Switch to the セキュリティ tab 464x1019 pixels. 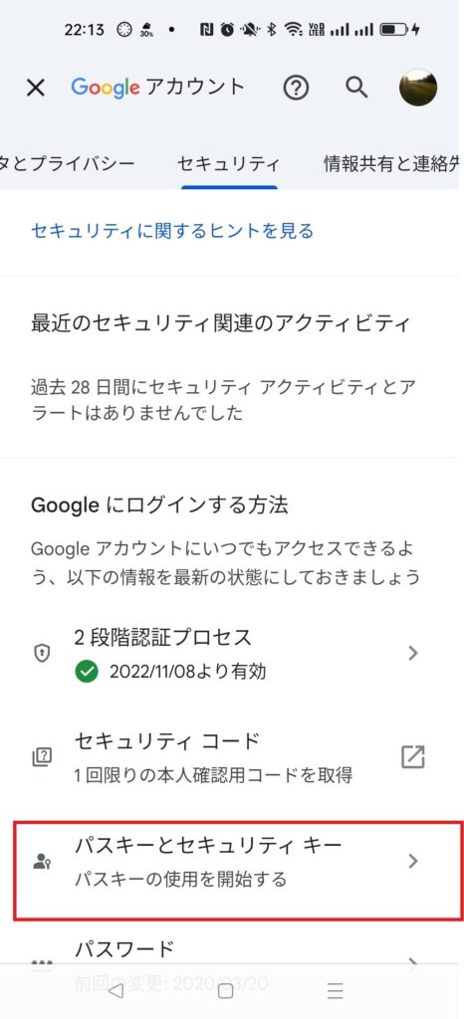click(229, 164)
